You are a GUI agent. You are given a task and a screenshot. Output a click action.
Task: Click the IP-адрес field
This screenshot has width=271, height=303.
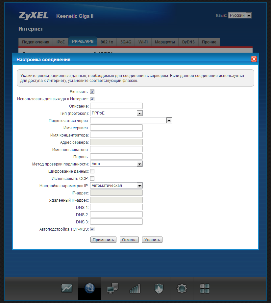click(x=116, y=193)
